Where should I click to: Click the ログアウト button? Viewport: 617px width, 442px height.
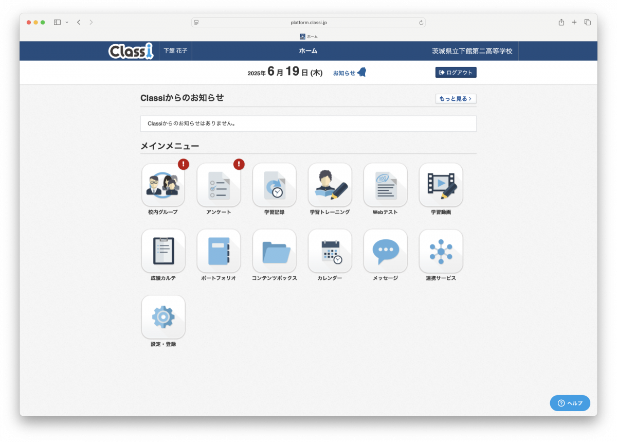456,73
